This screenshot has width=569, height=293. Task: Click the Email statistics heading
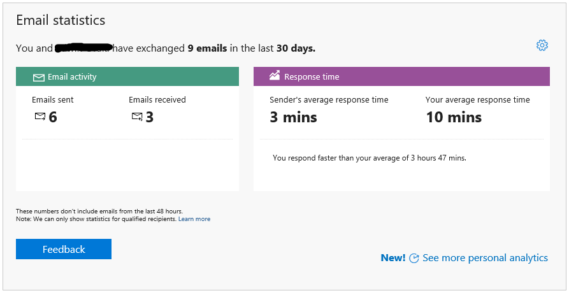pos(61,20)
